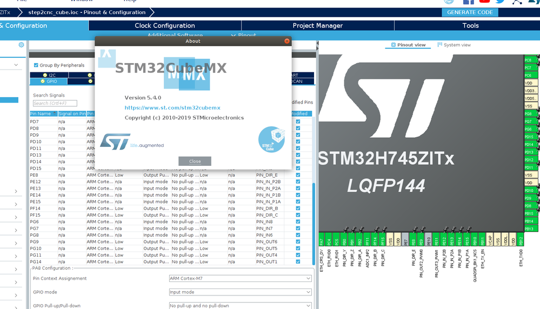Toggle Modified checkbox for PG14 row
Viewport: 540px width, 309px height.
[298, 261]
